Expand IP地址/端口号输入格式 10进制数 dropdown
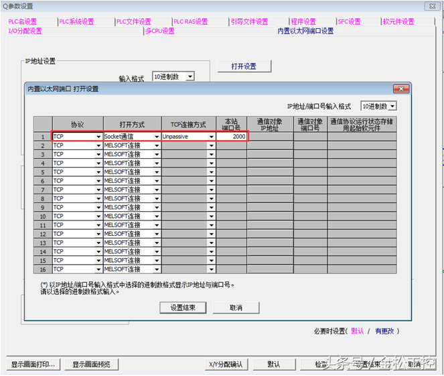Screen dimensions: 444x376 click(392, 107)
